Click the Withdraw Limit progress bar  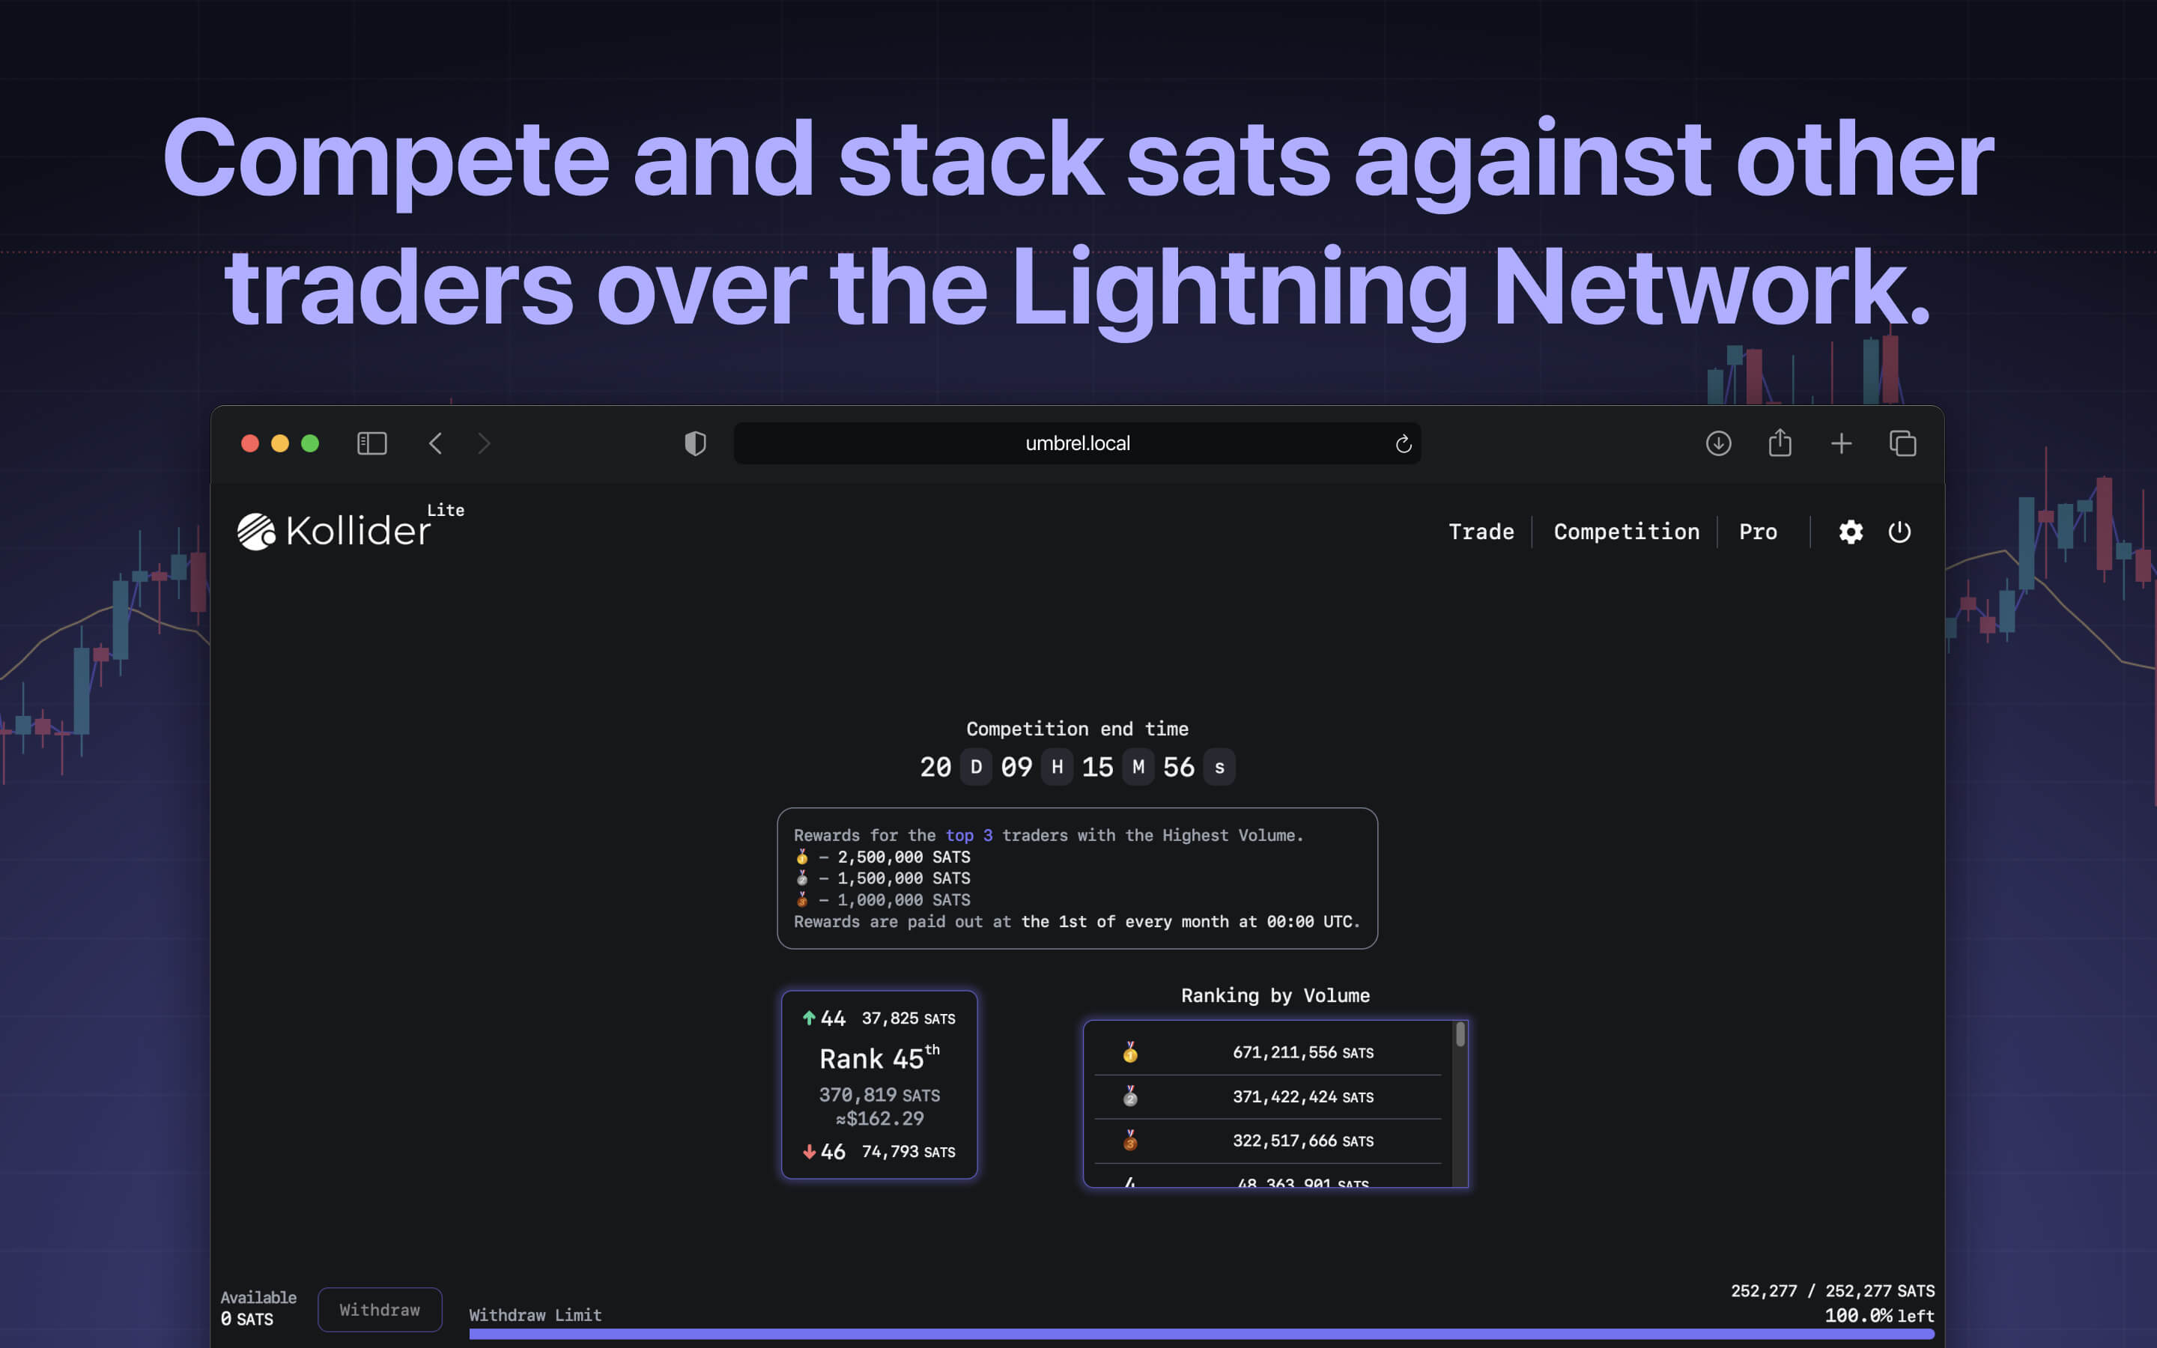(x=1201, y=1334)
